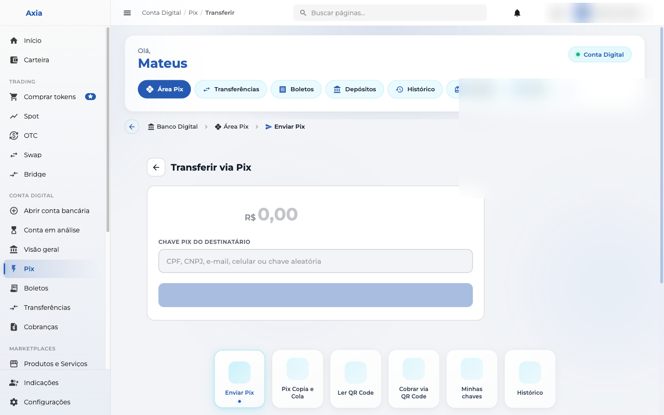Viewport: 664px width, 415px height.
Task: Open Produtos e Serviços marketplace
Action: 53,364
